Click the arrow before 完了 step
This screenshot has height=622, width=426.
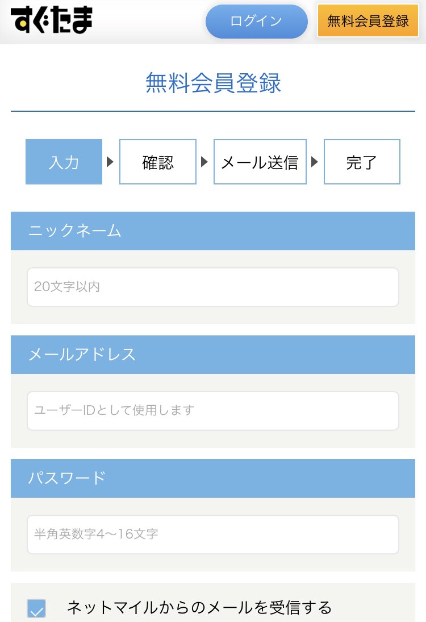(x=315, y=162)
